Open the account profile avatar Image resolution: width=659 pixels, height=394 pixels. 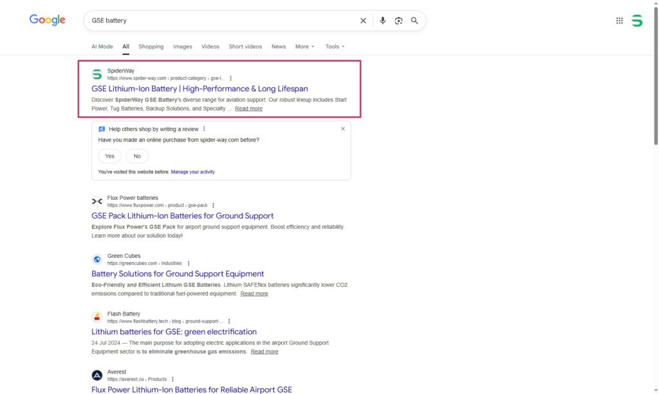point(636,21)
